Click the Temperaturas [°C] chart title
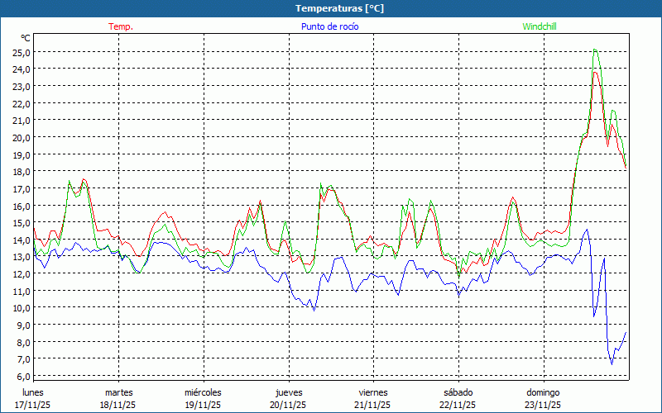 pos(339,7)
